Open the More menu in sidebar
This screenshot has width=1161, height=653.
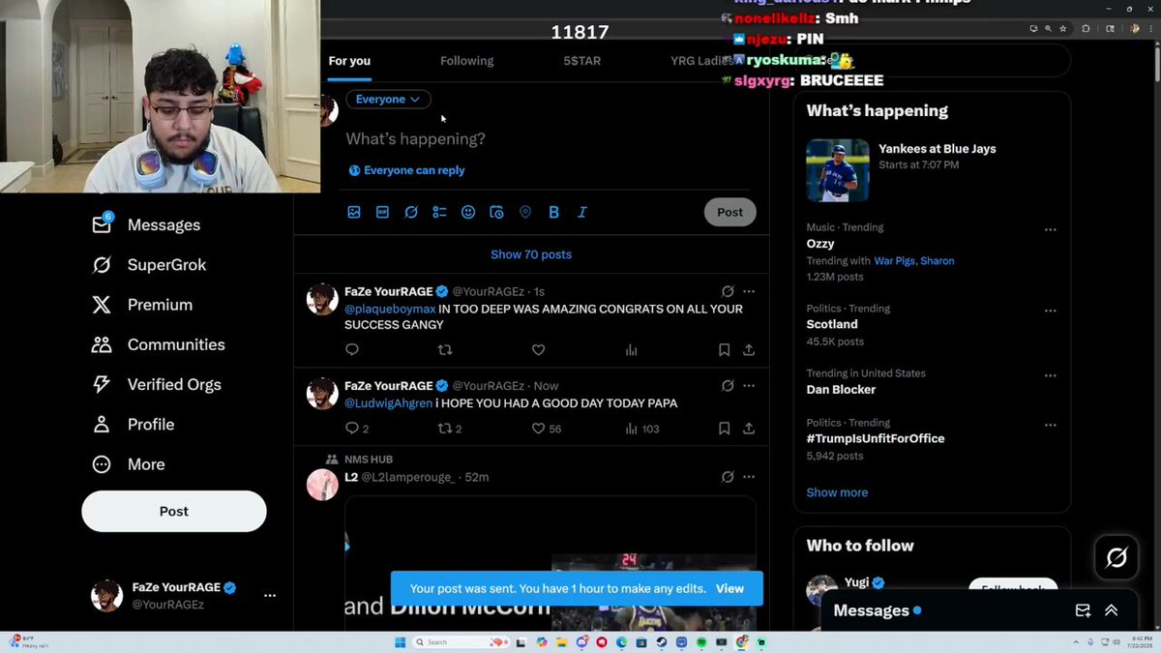[x=128, y=464]
